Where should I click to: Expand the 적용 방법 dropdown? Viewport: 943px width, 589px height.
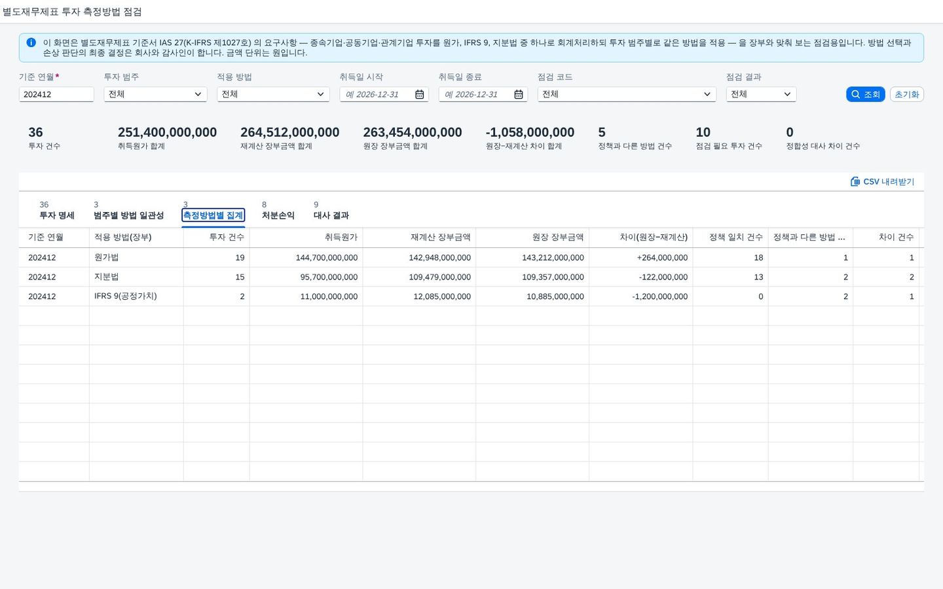(320, 94)
